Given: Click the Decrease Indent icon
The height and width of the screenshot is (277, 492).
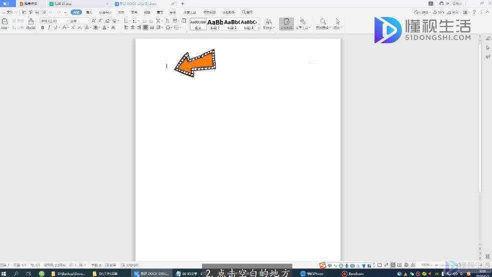Looking at the screenshot, I should tap(144, 21).
